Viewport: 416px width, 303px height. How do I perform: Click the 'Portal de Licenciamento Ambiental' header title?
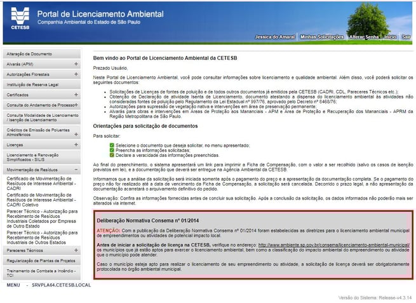(100, 14)
